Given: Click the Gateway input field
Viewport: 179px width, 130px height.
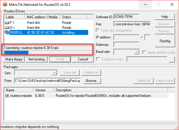Looking at the screenshot, I should pyautogui.click(x=126, y=45).
